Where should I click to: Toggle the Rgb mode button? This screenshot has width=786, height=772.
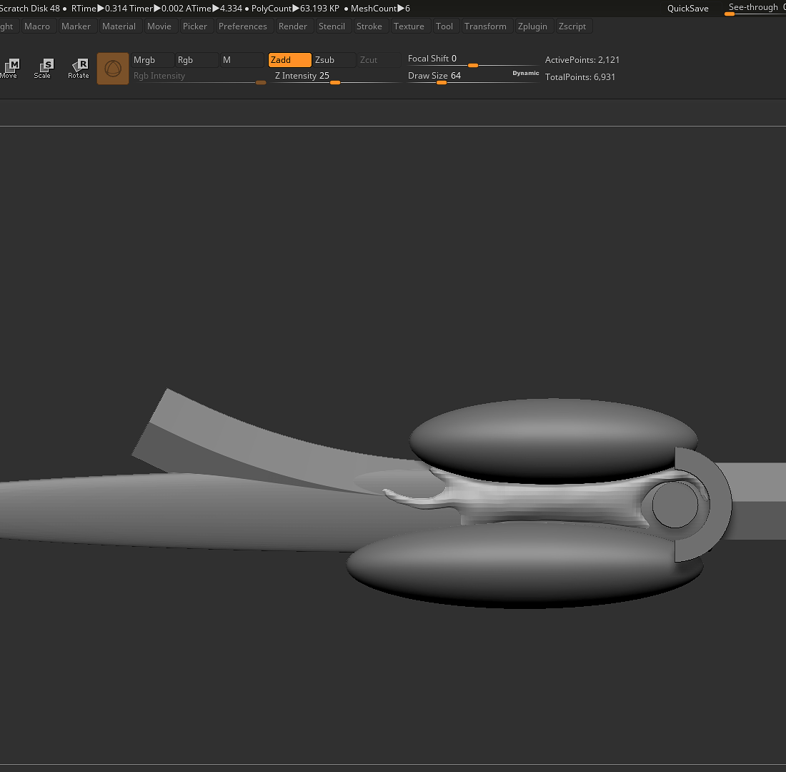(196, 60)
